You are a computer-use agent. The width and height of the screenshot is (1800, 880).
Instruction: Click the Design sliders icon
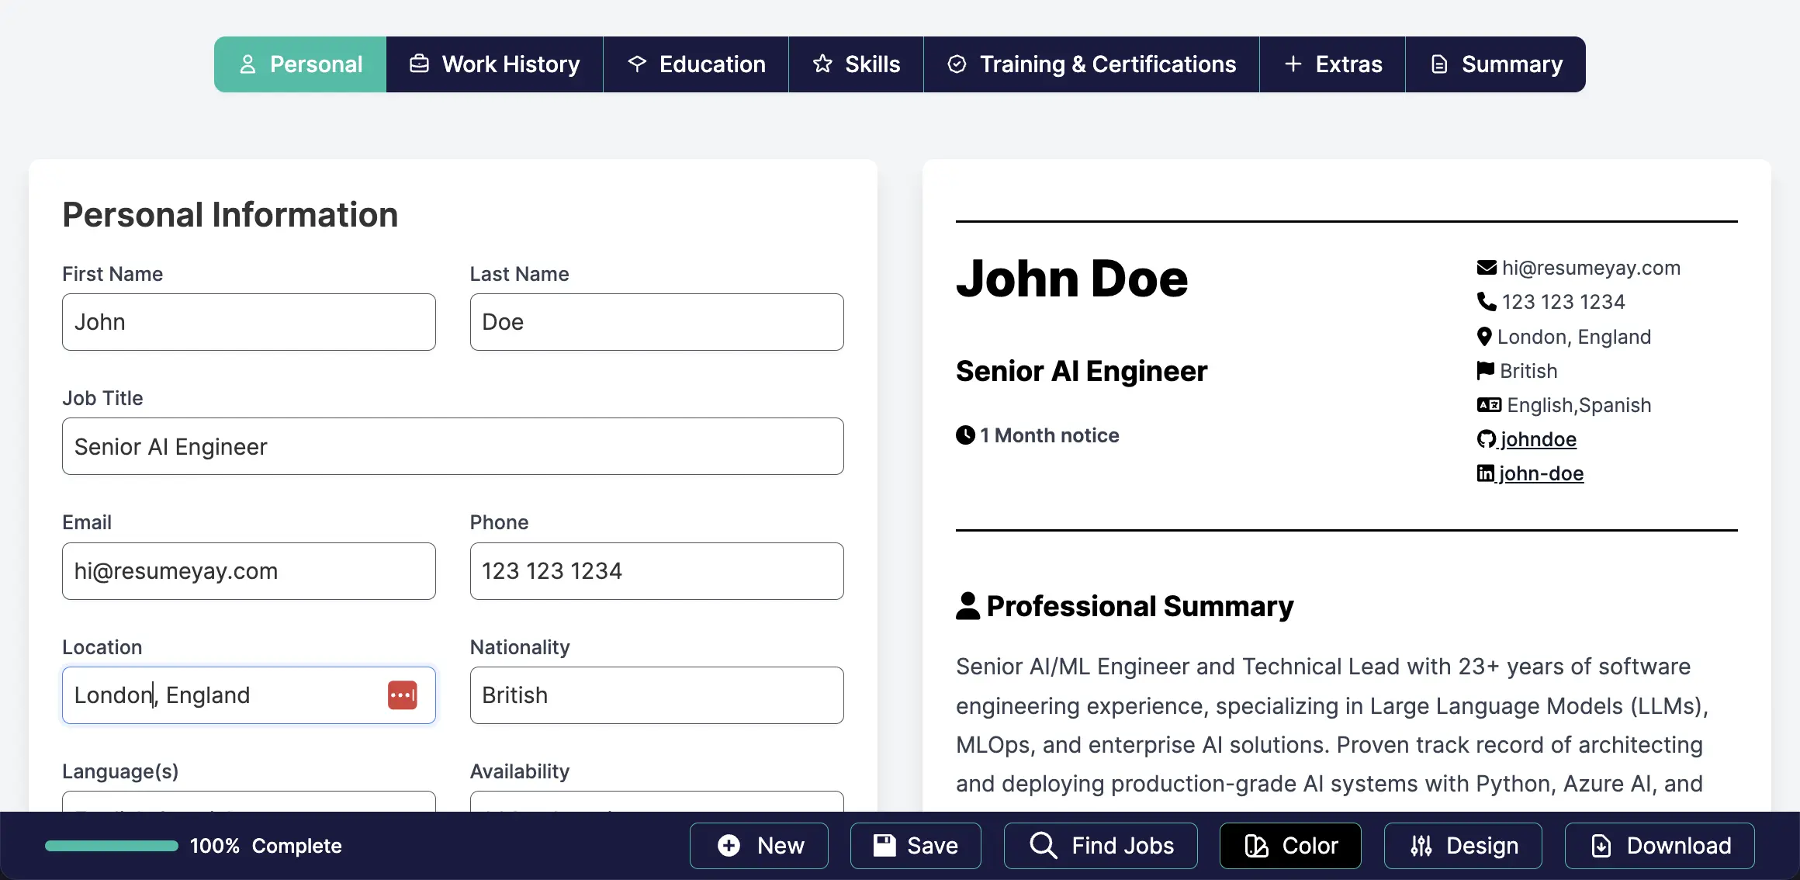[x=1421, y=846]
